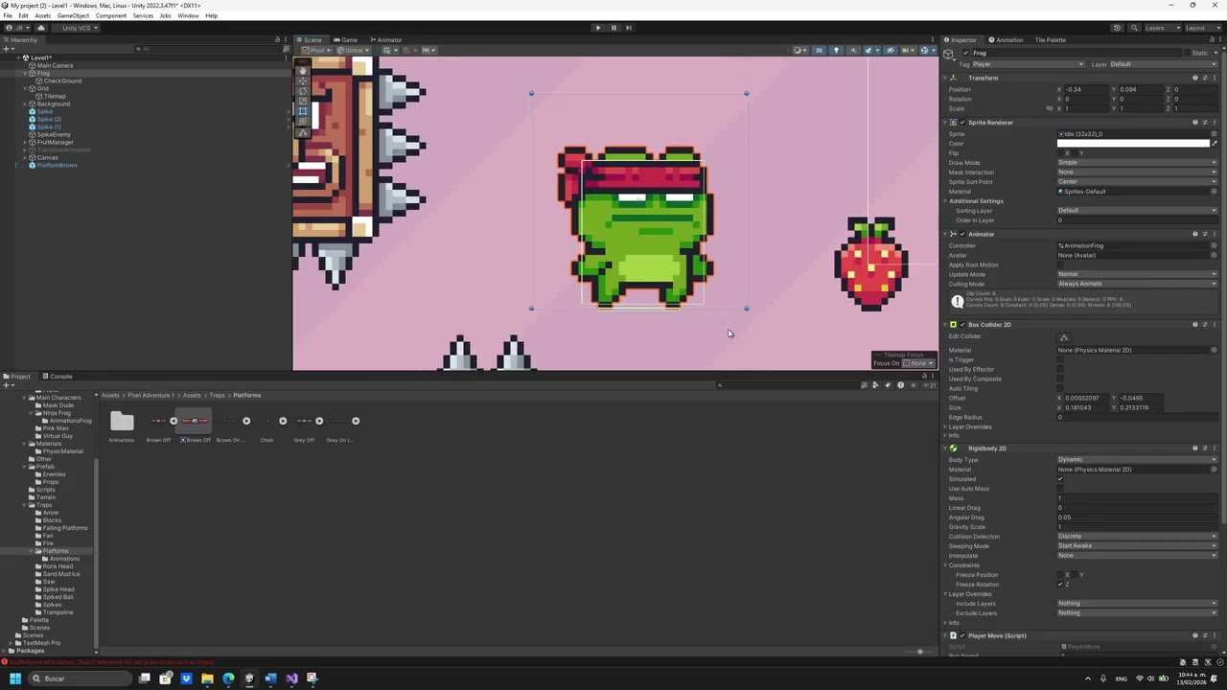Start Play mode with the Play button

pyautogui.click(x=598, y=28)
